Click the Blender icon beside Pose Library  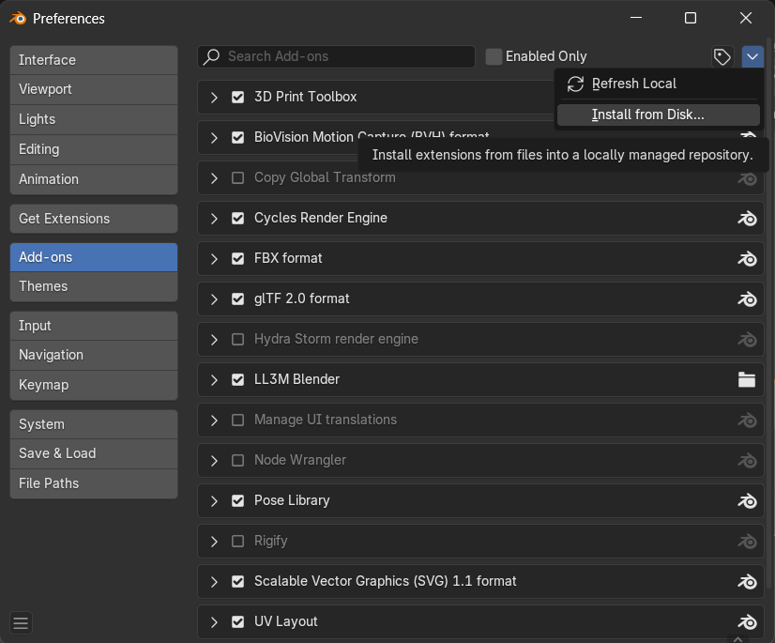coord(747,501)
